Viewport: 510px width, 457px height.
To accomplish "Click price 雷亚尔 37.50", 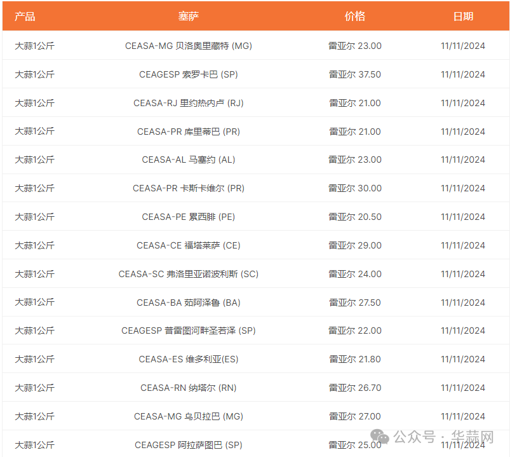I will tap(355, 74).
